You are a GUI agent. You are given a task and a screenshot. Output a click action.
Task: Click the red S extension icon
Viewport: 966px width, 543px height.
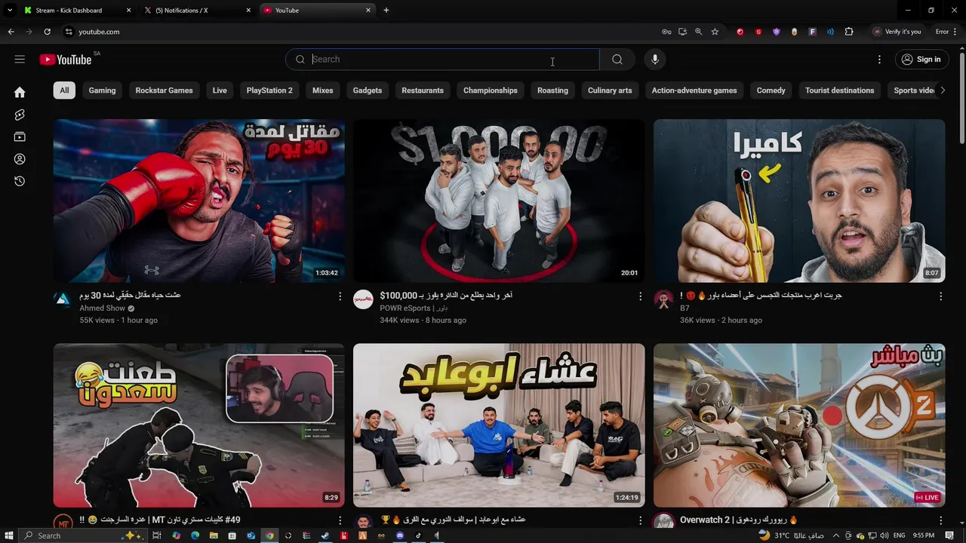click(758, 32)
